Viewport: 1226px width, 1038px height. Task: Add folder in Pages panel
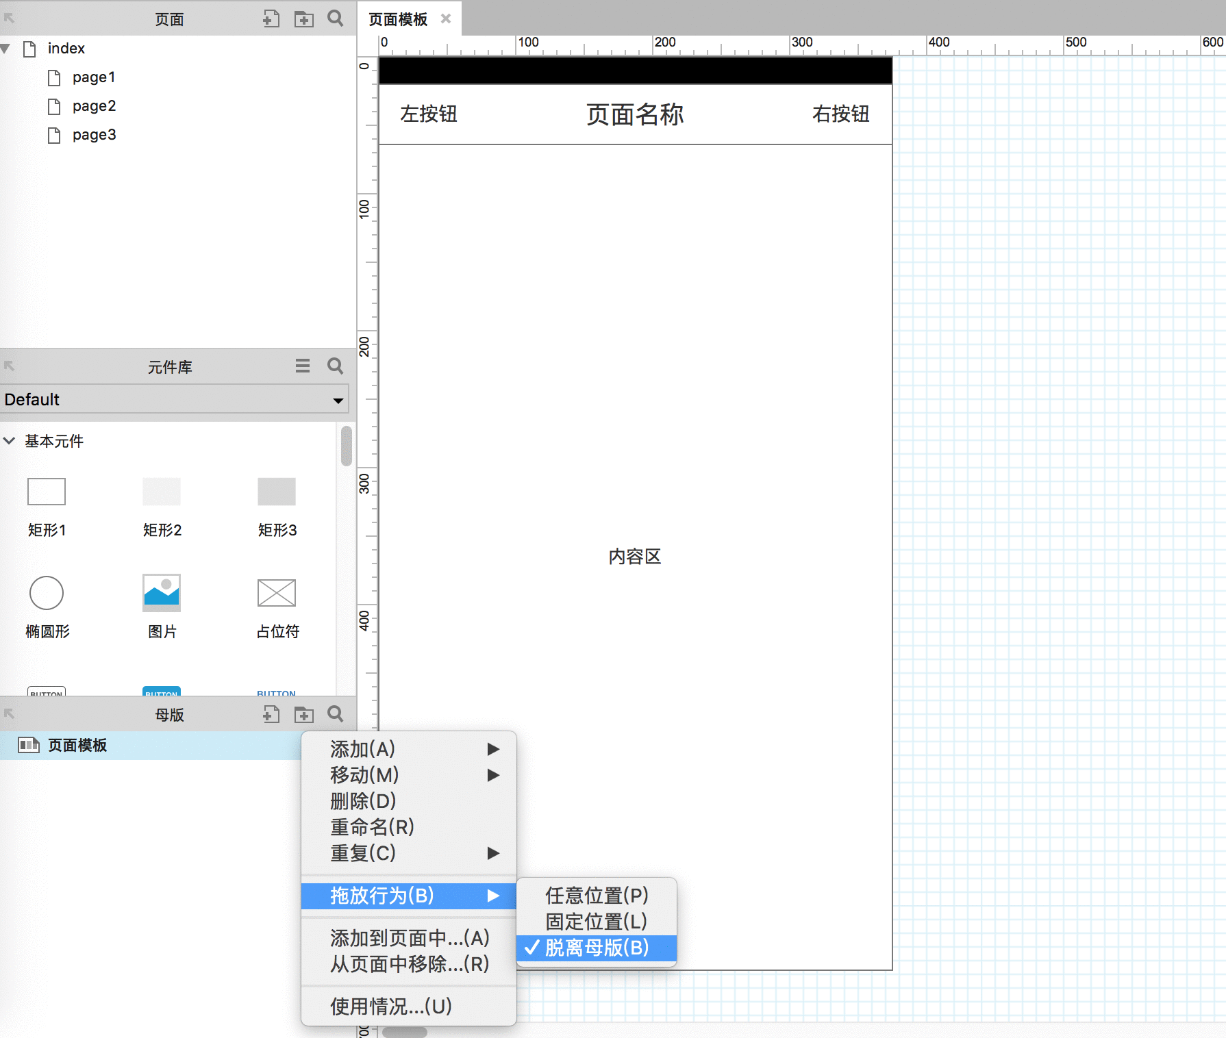(303, 18)
